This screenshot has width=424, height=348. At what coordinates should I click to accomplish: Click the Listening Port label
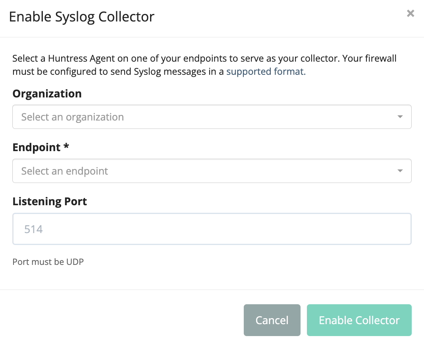click(50, 202)
